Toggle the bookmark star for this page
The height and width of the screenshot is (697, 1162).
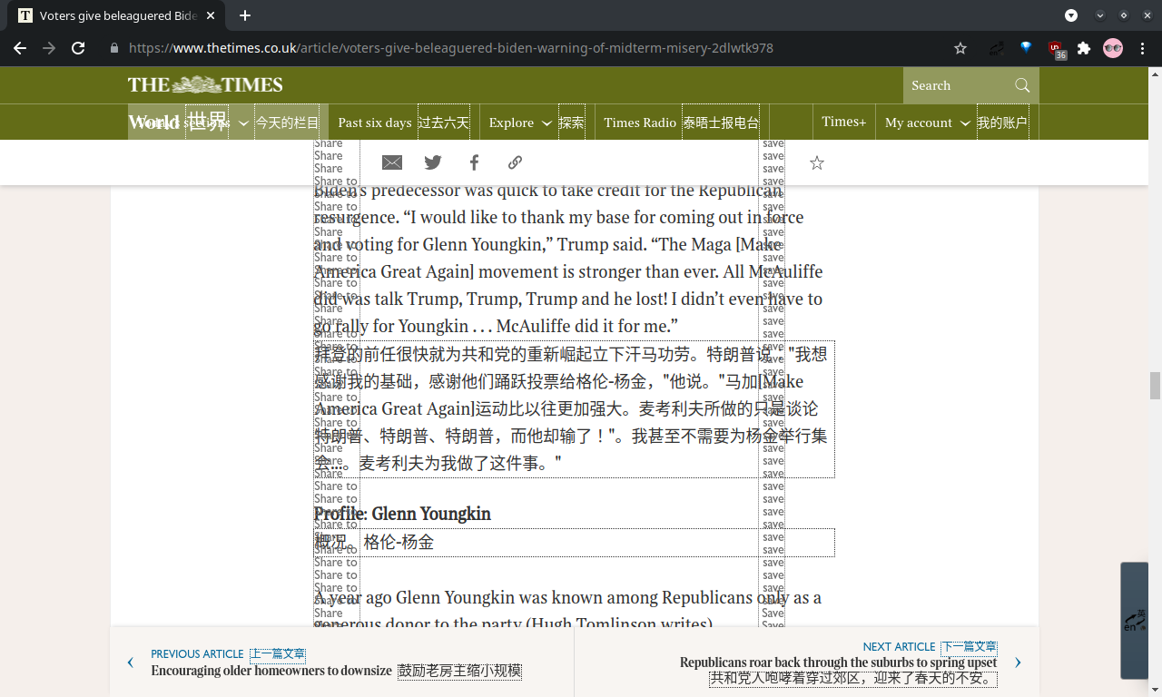pos(960,48)
